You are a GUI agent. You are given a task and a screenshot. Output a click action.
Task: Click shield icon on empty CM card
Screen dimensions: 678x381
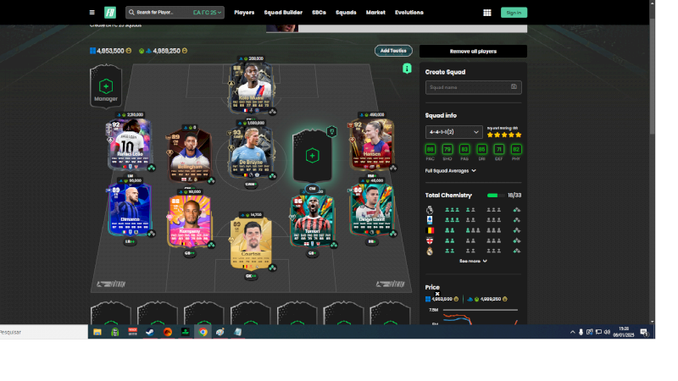pos(331,131)
